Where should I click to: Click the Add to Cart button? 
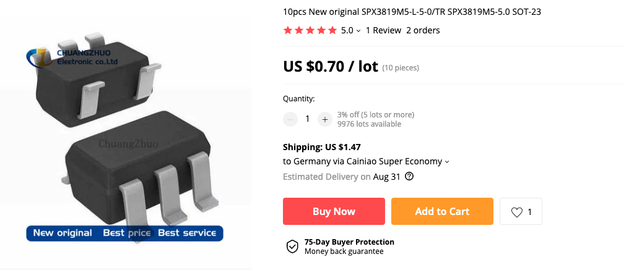(442, 211)
